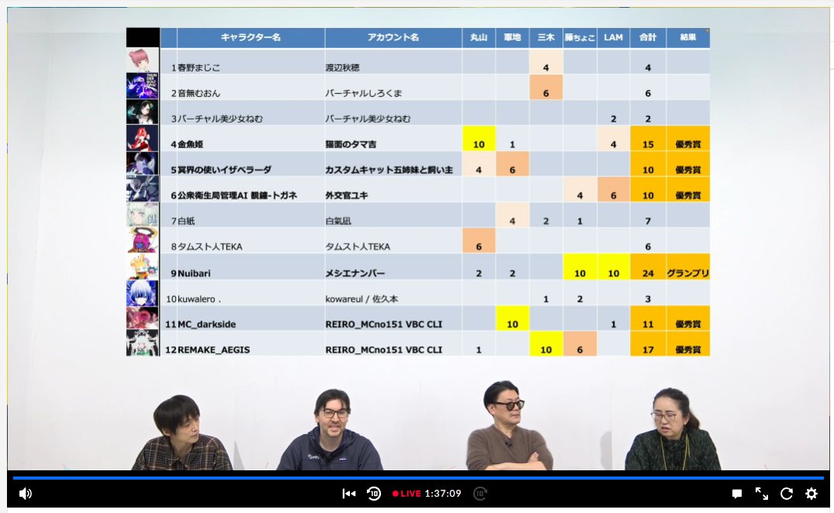Viewport: 834px width, 513px height.
Task: Click the avatar thumbnail for 音無むおん
Action: pos(143,85)
